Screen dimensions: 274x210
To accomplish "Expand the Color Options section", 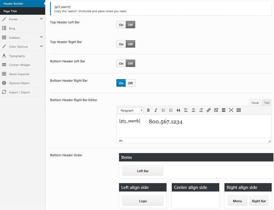I will click(41, 46).
